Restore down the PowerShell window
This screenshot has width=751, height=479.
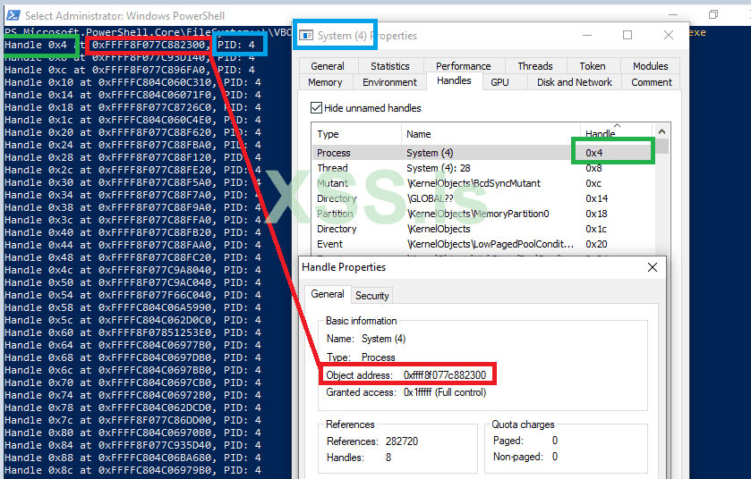(x=713, y=14)
